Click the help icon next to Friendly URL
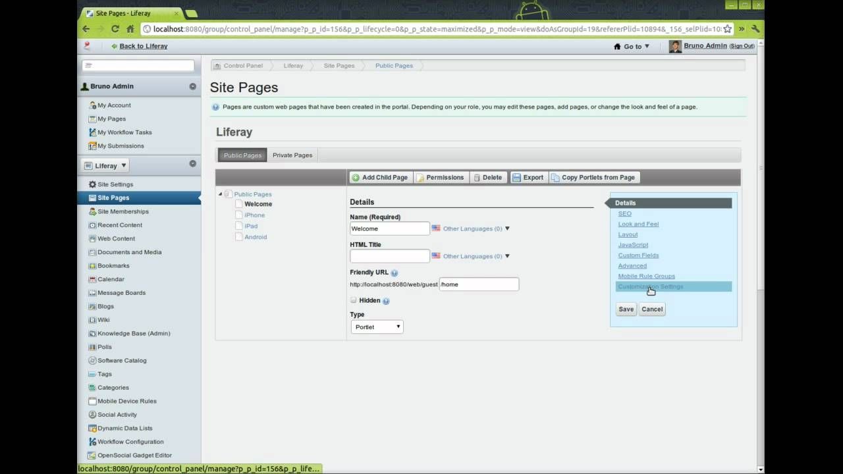The width and height of the screenshot is (843, 474). click(394, 272)
